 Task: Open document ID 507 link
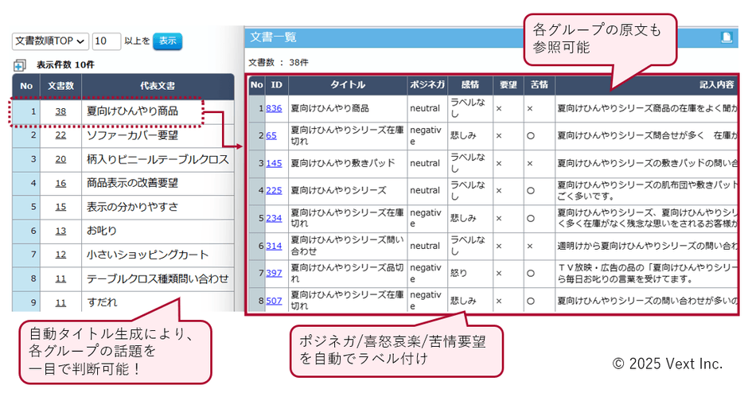point(274,301)
